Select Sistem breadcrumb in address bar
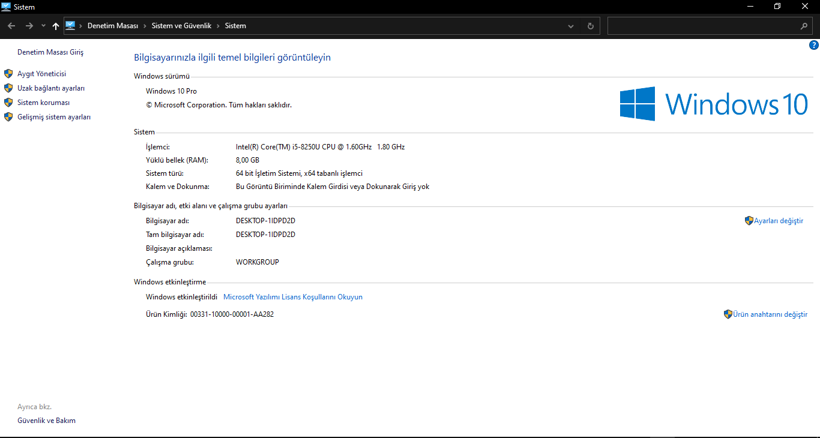 (235, 26)
